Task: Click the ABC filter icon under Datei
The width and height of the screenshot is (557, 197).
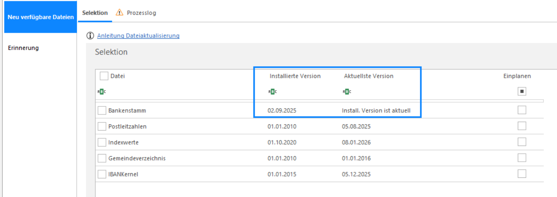Action: pyautogui.click(x=102, y=91)
